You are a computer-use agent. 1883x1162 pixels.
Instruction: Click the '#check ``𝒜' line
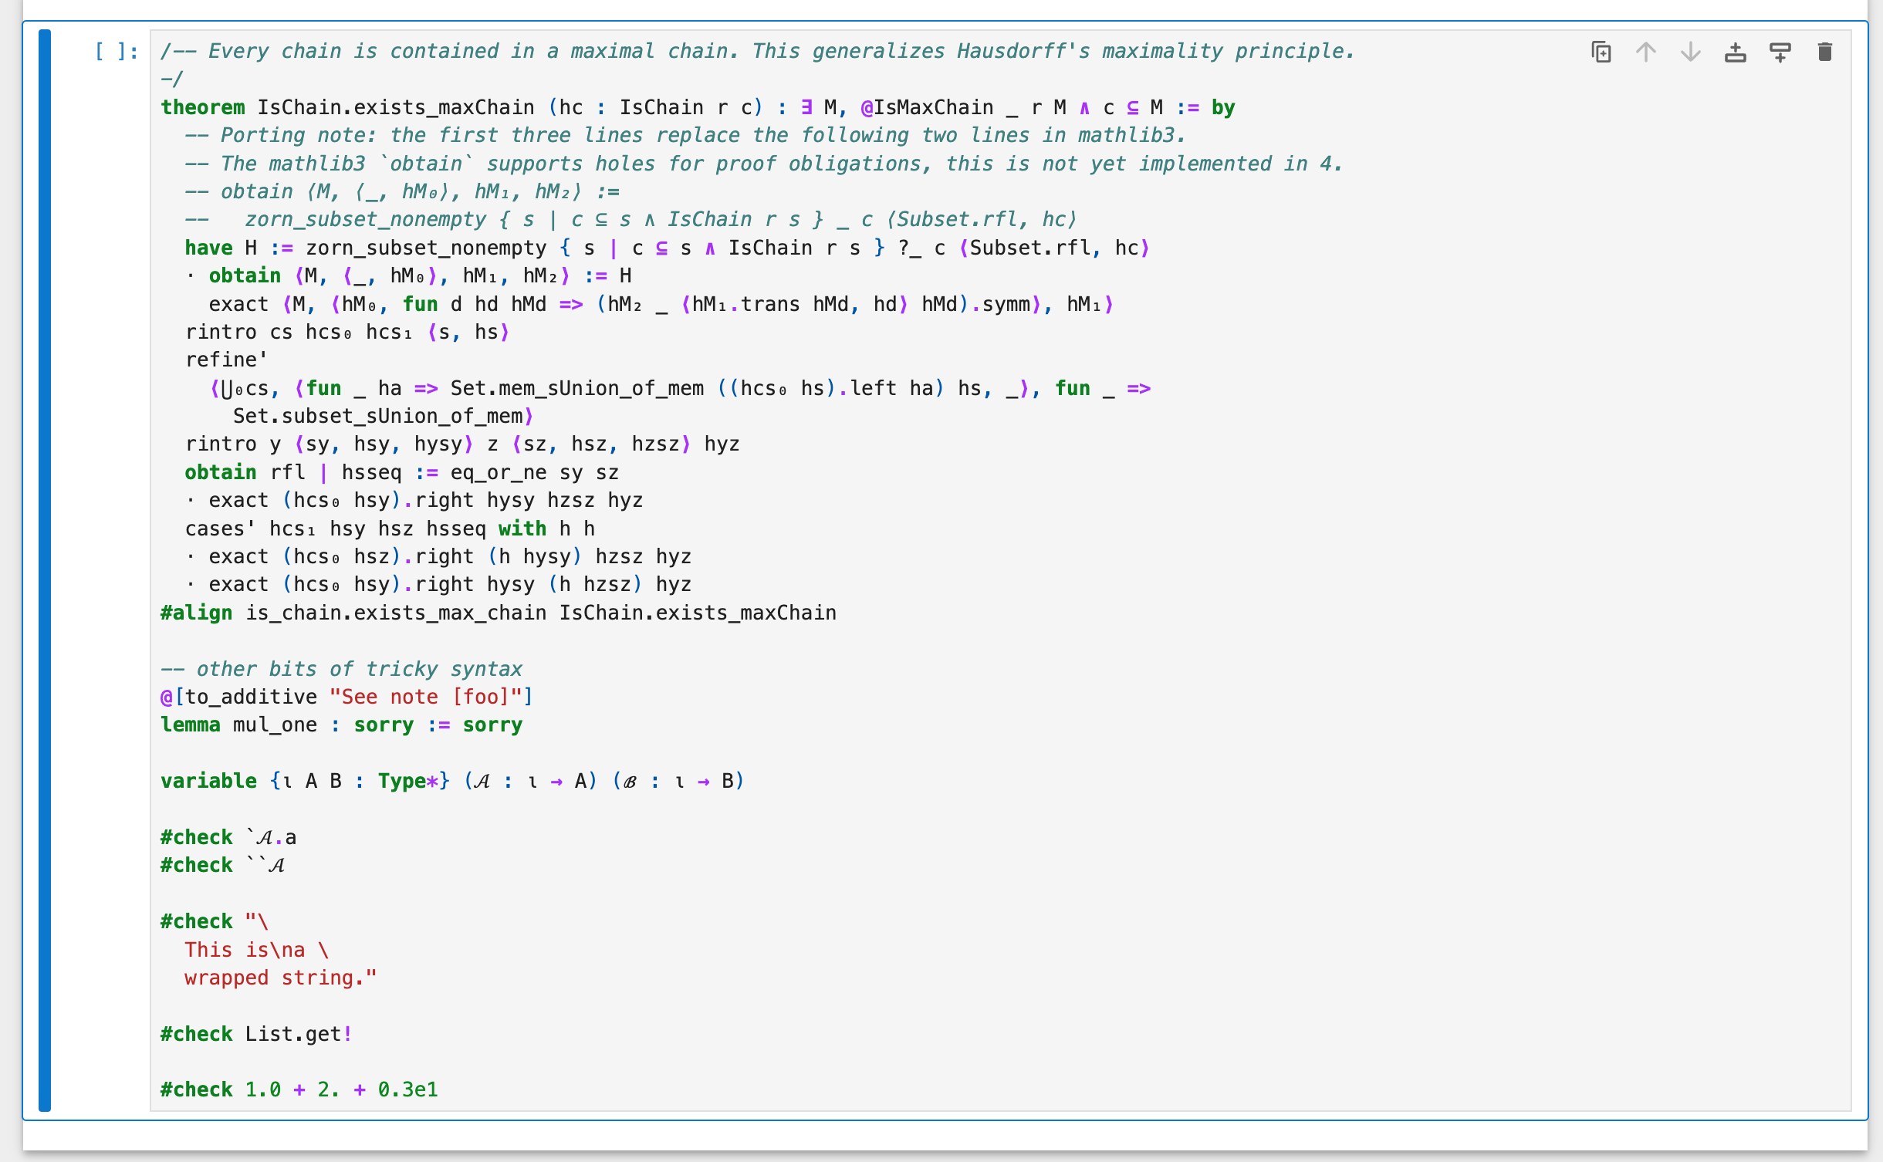coord(223,865)
